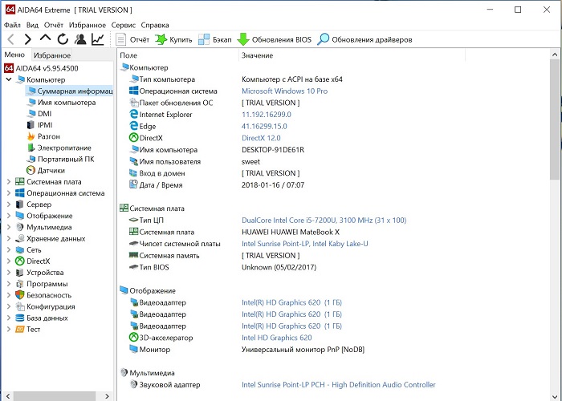Expand the Хранение данных tree node

[x=9, y=239]
